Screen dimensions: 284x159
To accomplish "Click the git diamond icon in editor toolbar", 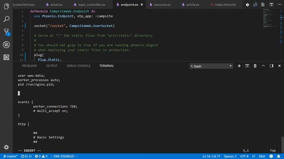I will click(x=248, y=5).
